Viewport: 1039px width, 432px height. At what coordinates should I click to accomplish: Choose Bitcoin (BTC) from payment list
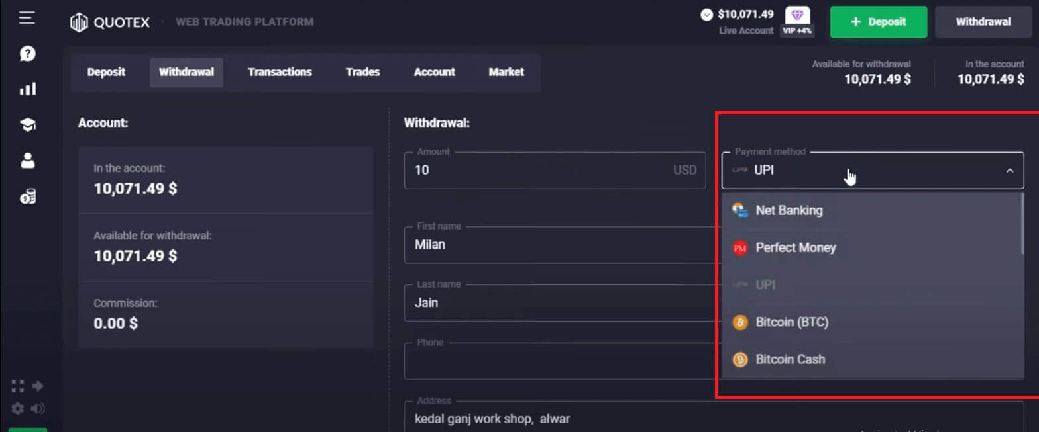791,322
